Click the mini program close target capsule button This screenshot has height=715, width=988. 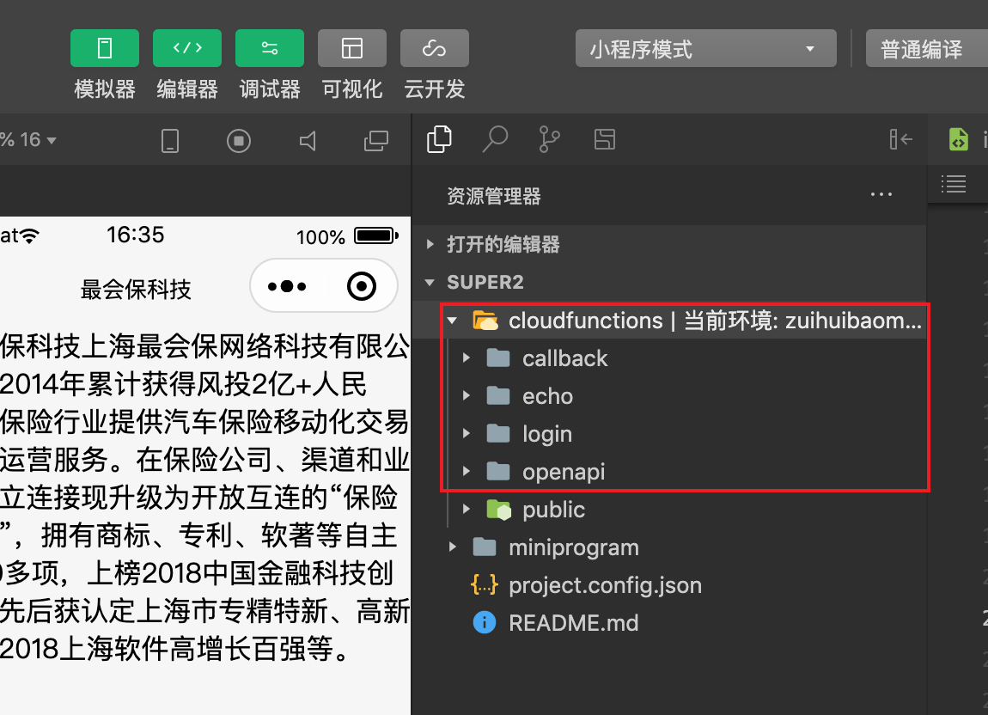pyautogui.click(x=362, y=286)
